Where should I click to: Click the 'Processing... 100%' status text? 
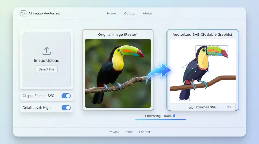pyautogui.click(x=158, y=116)
